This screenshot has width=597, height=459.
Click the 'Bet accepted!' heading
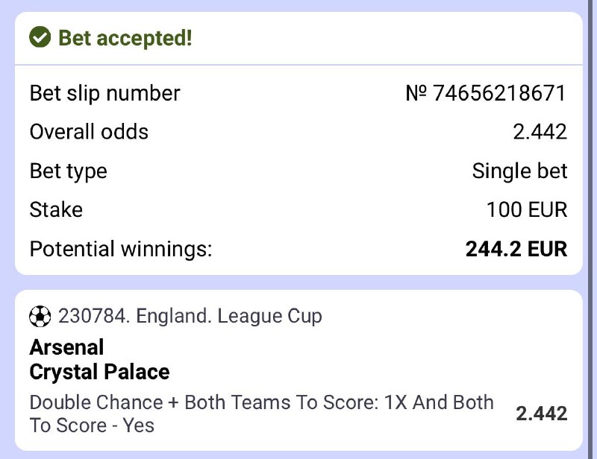tap(125, 37)
